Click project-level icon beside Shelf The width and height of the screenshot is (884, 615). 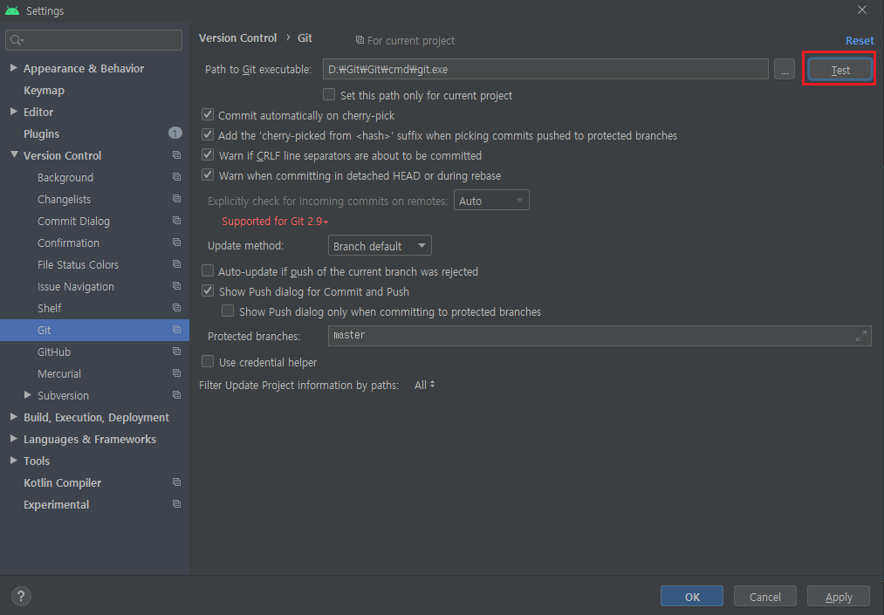pyautogui.click(x=176, y=308)
